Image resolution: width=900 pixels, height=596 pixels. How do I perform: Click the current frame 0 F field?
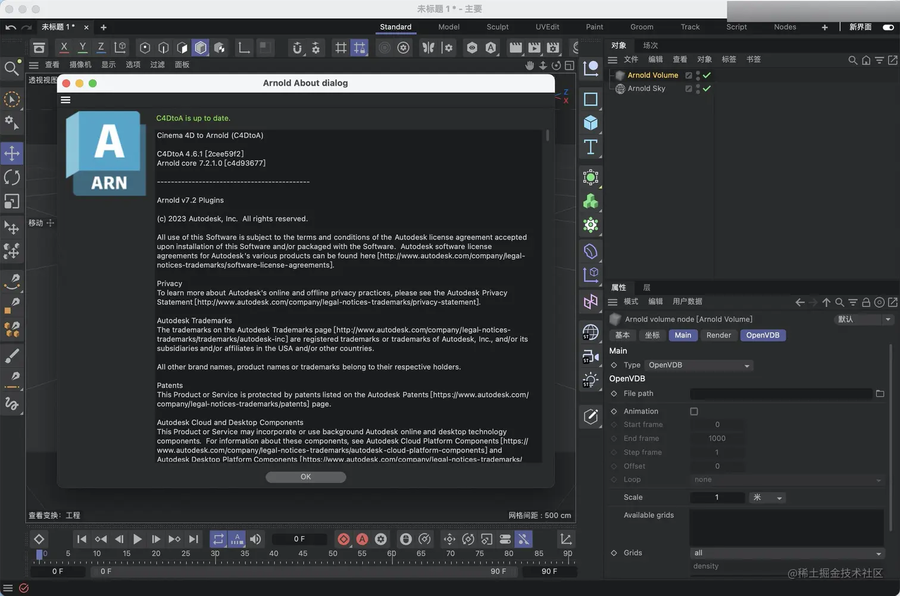pyautogui.click(x=299, y=539)
